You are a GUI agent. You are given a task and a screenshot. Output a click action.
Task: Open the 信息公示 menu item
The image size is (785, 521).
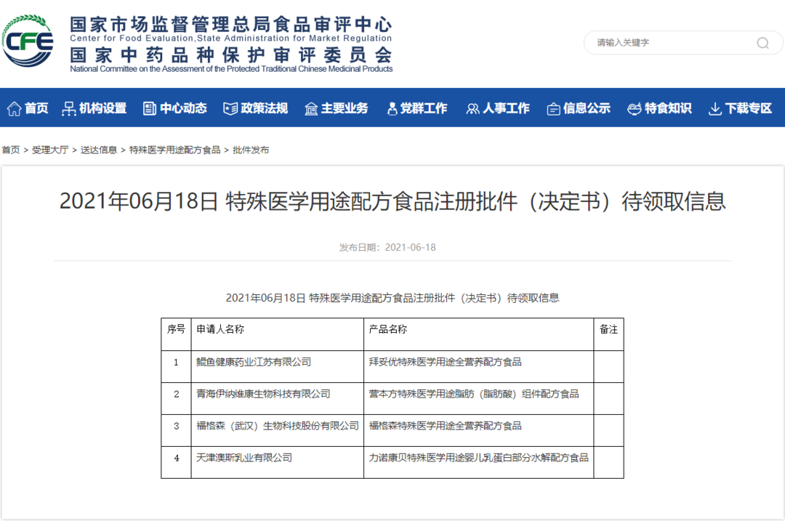click(x=587, y=108)
